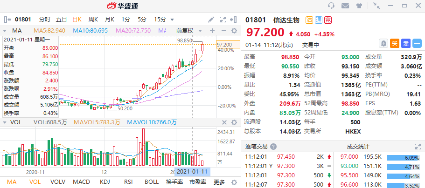The width and height of the screenshot is (425, 188).
Task: Expand the MA main indicator dropdown
Action: (x=5, y=31)
